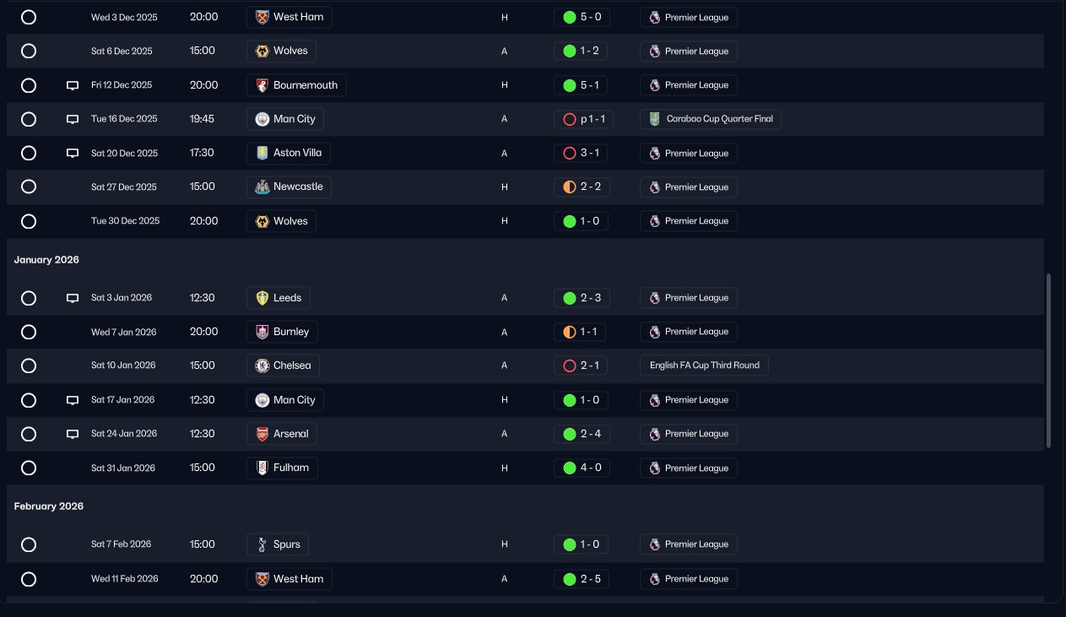Select the radio circle for the Spurs 7 Feb fixture

tap(29, 544)
